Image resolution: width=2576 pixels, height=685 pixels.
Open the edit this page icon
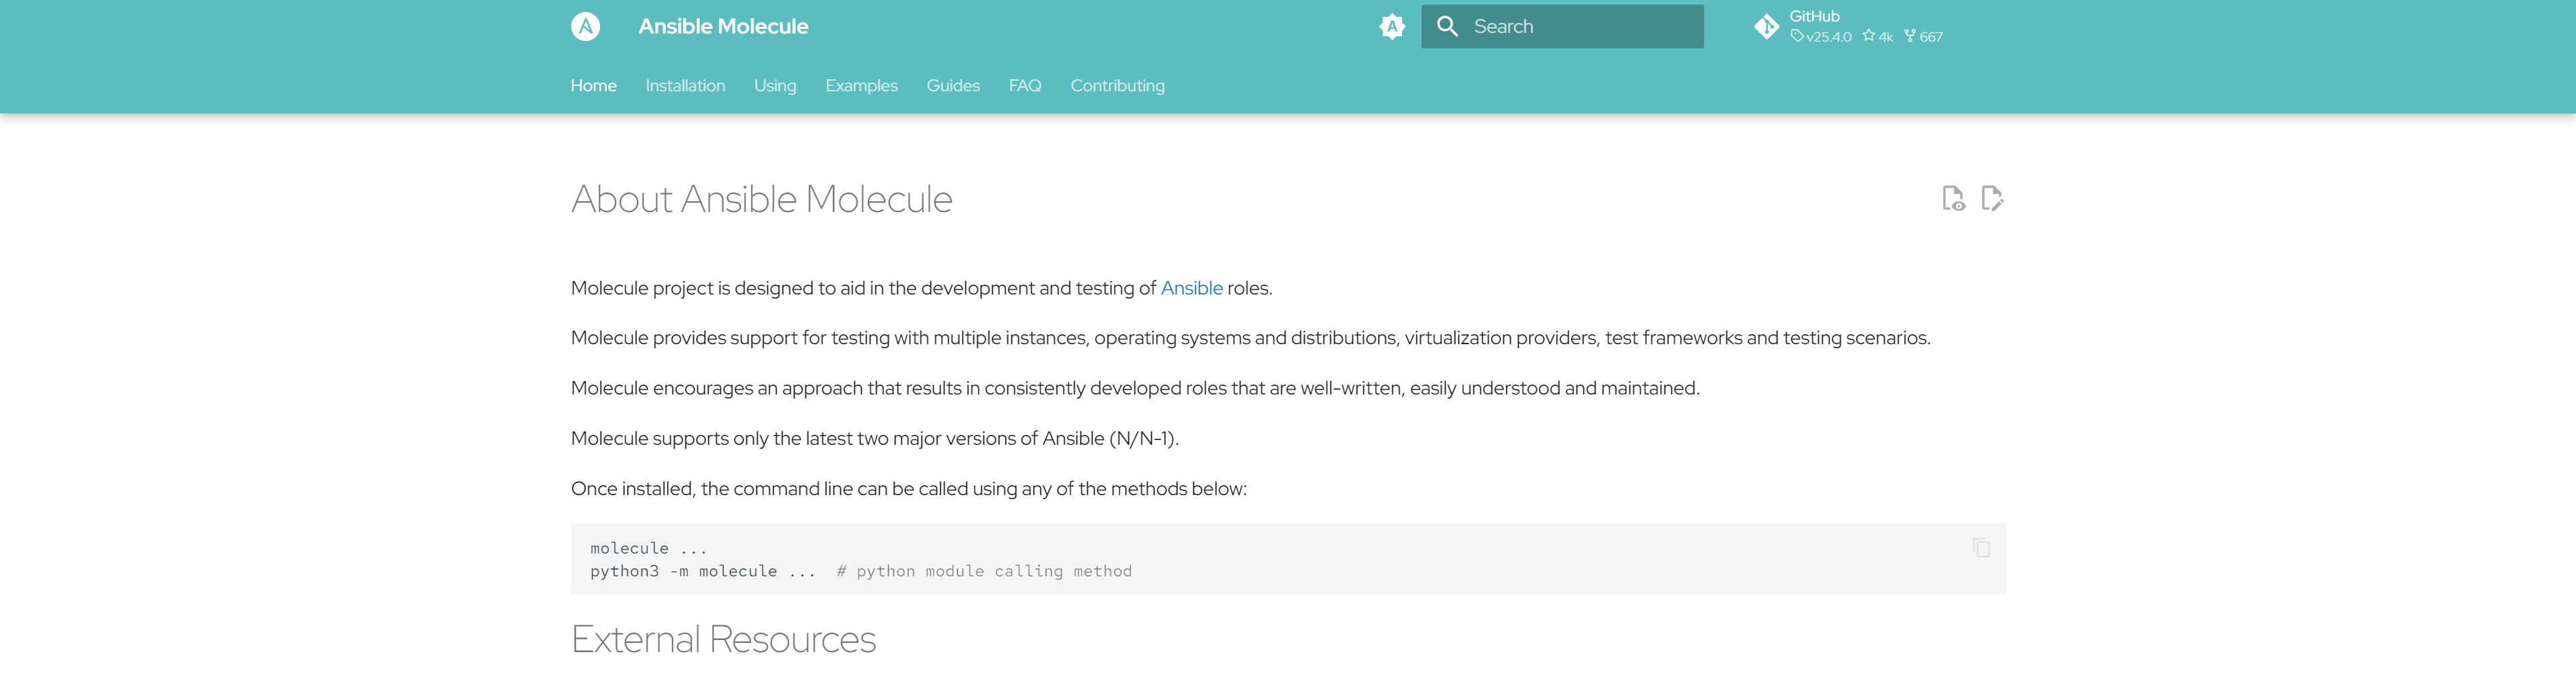point(1991,199)
